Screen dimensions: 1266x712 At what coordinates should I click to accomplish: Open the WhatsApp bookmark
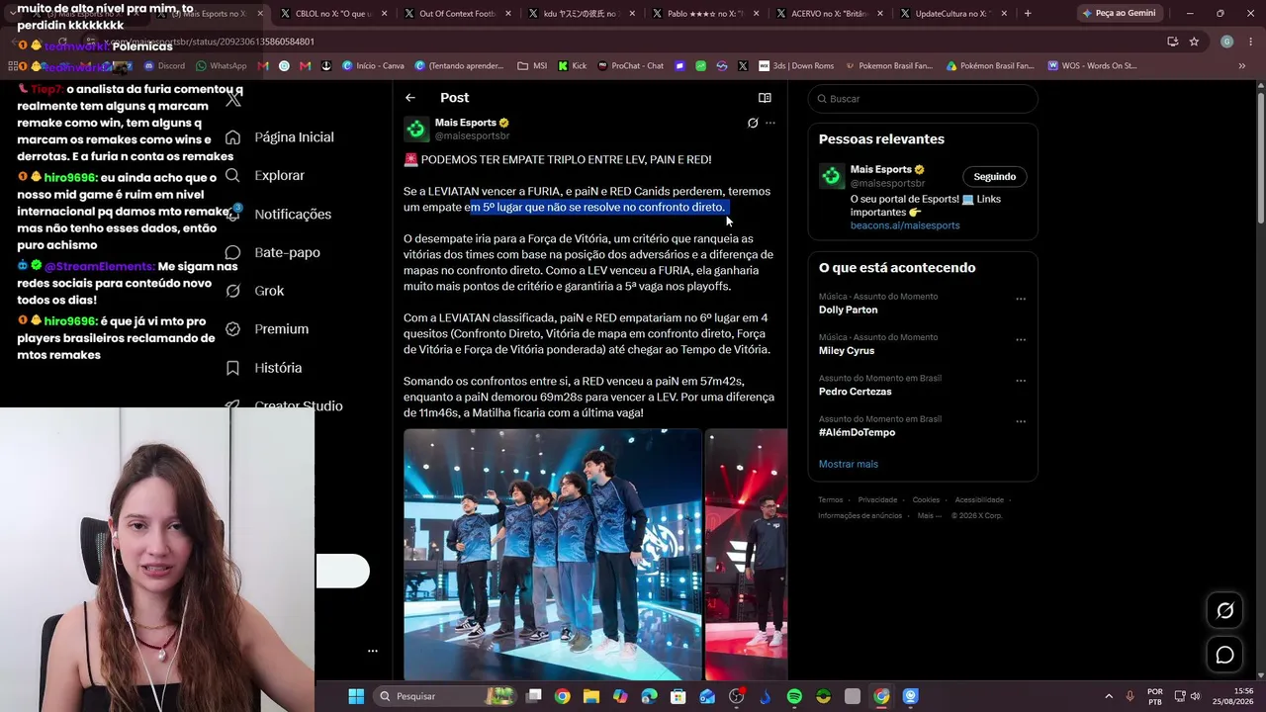pos(222,66)
